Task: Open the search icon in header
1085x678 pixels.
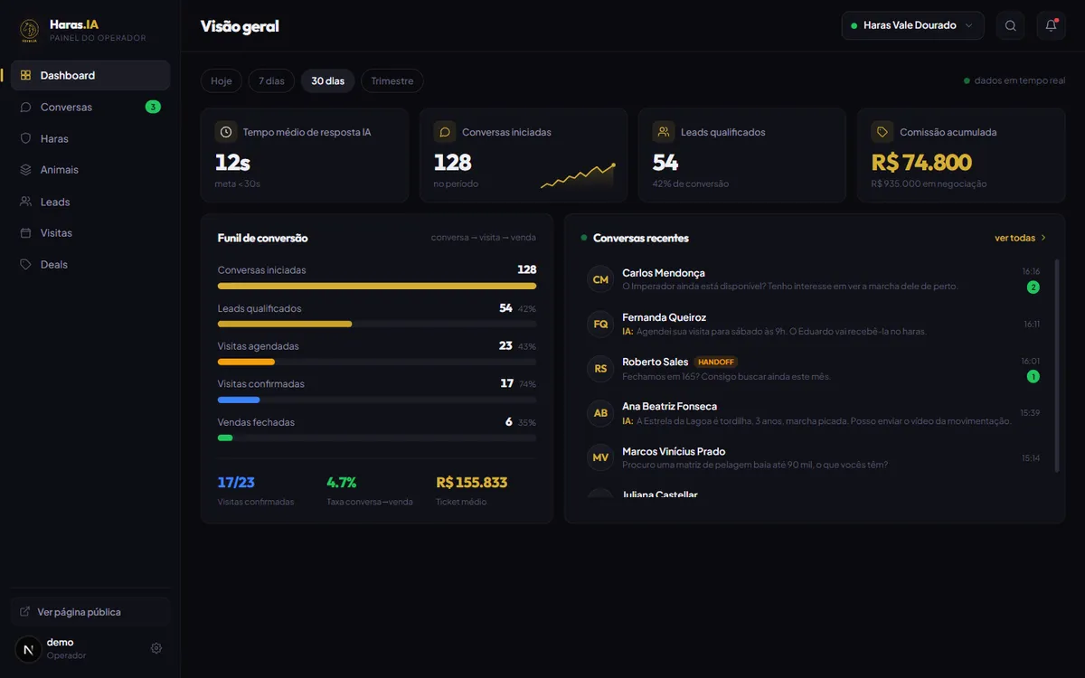Action: click(1011, 25)
